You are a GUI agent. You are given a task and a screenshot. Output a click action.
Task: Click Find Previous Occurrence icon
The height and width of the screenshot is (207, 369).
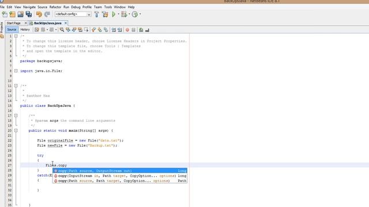click(x=68, y=30)
